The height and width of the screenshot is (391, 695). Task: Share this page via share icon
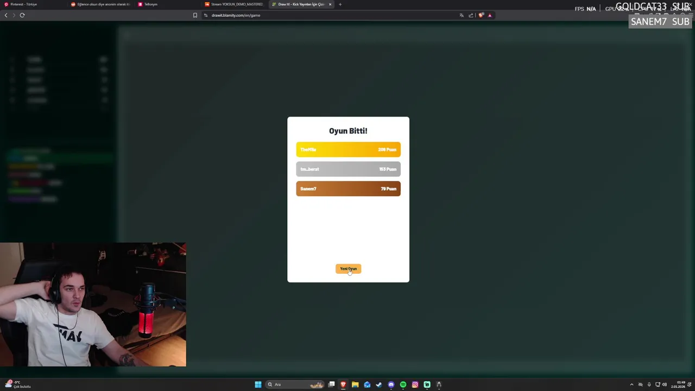coord(471,15)
